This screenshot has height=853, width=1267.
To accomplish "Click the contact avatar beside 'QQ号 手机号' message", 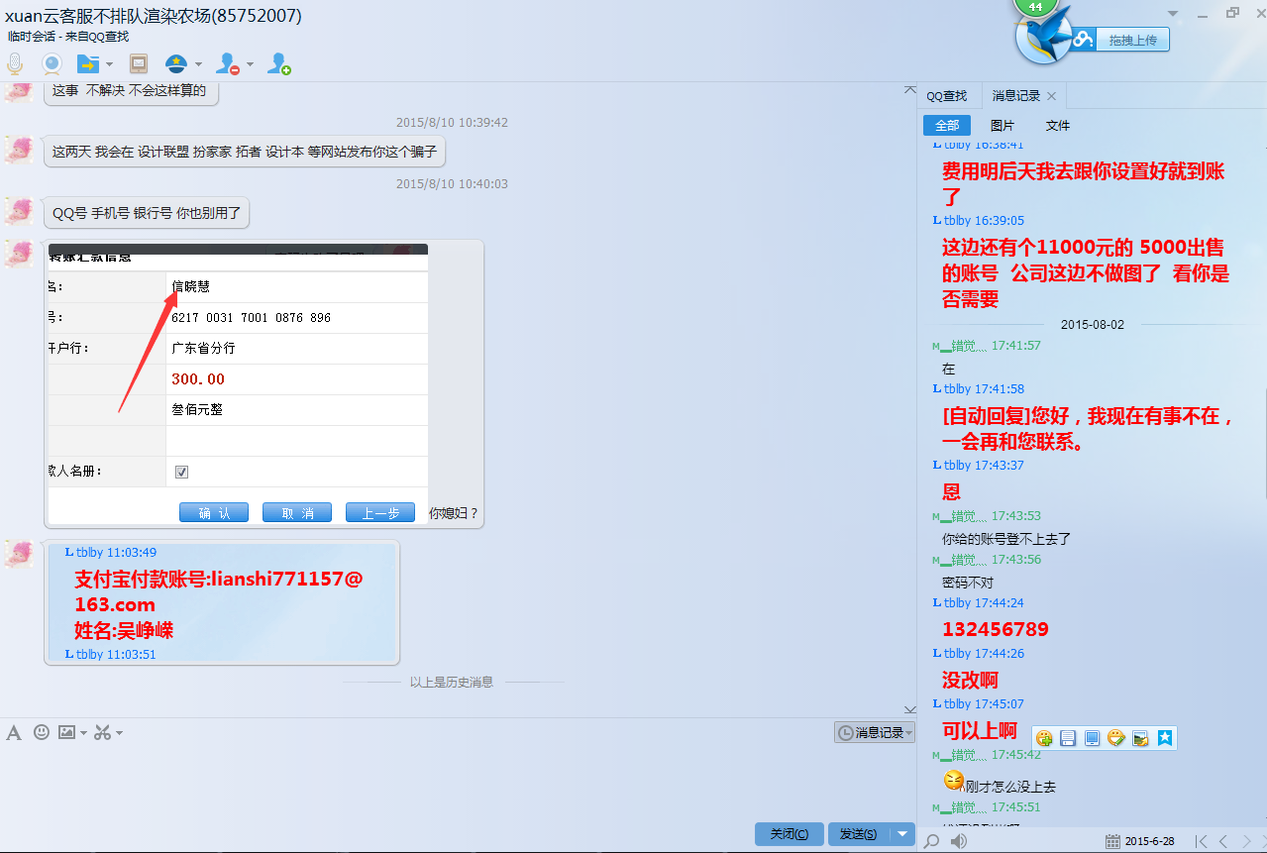I will click(19, 210).
